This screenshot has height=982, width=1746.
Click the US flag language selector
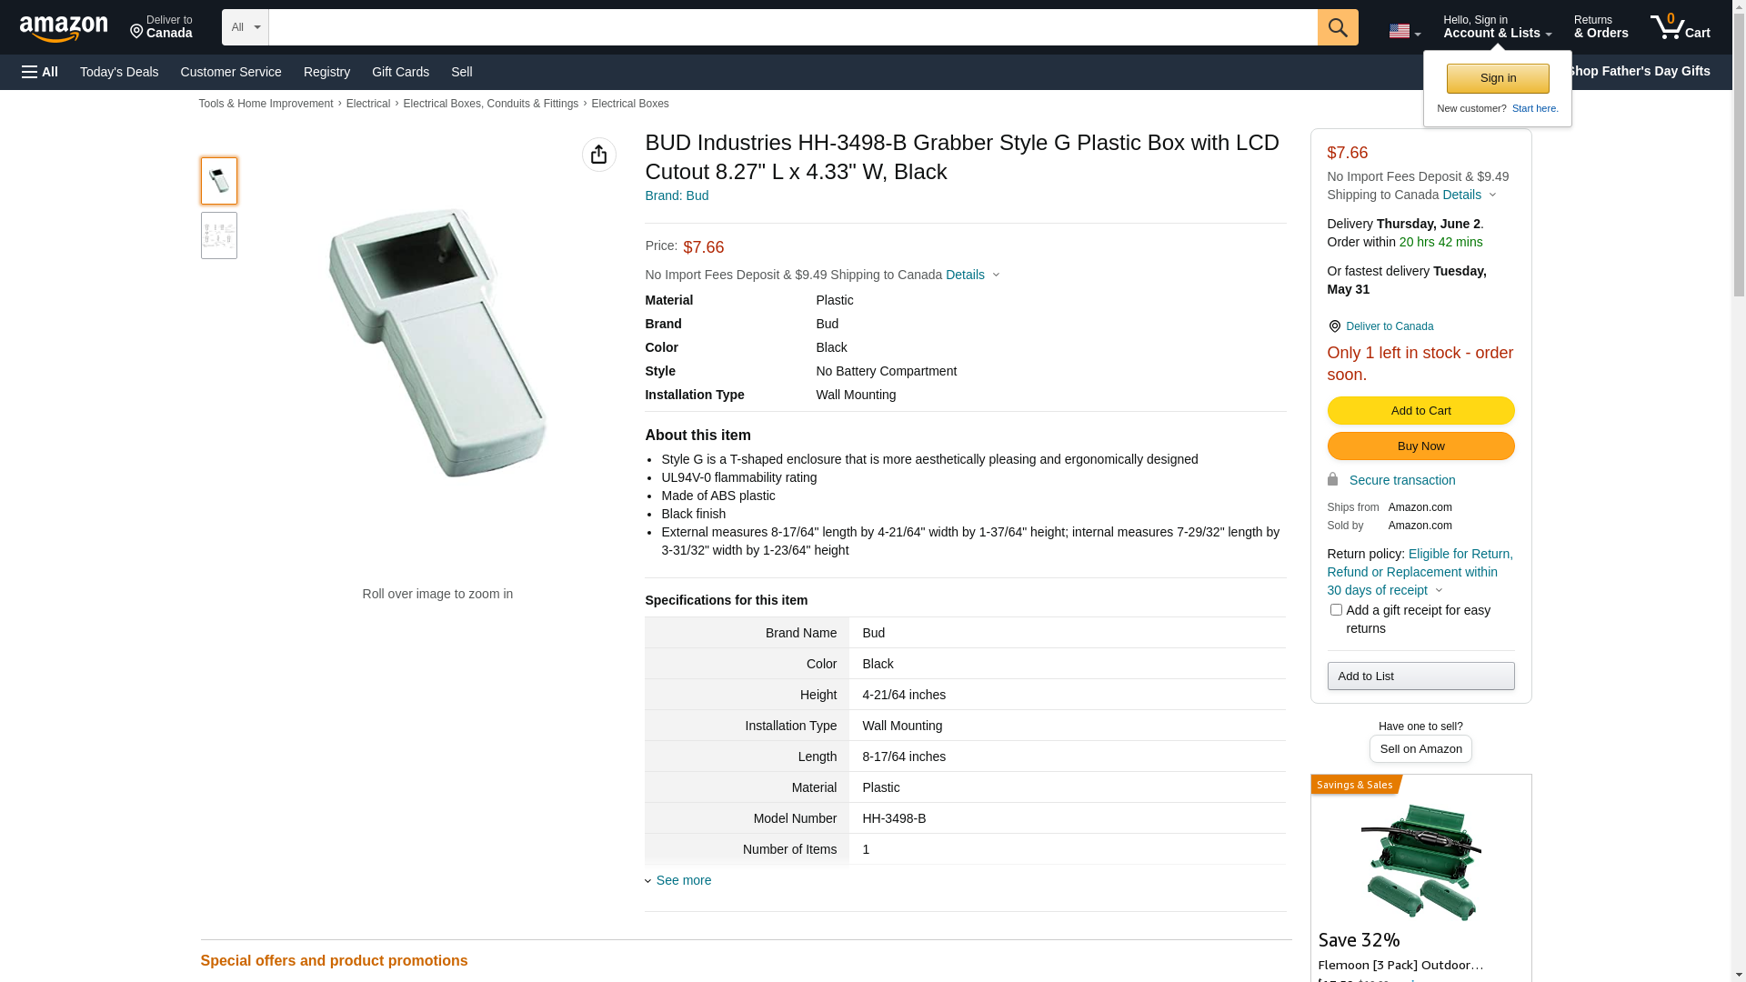1403,31
